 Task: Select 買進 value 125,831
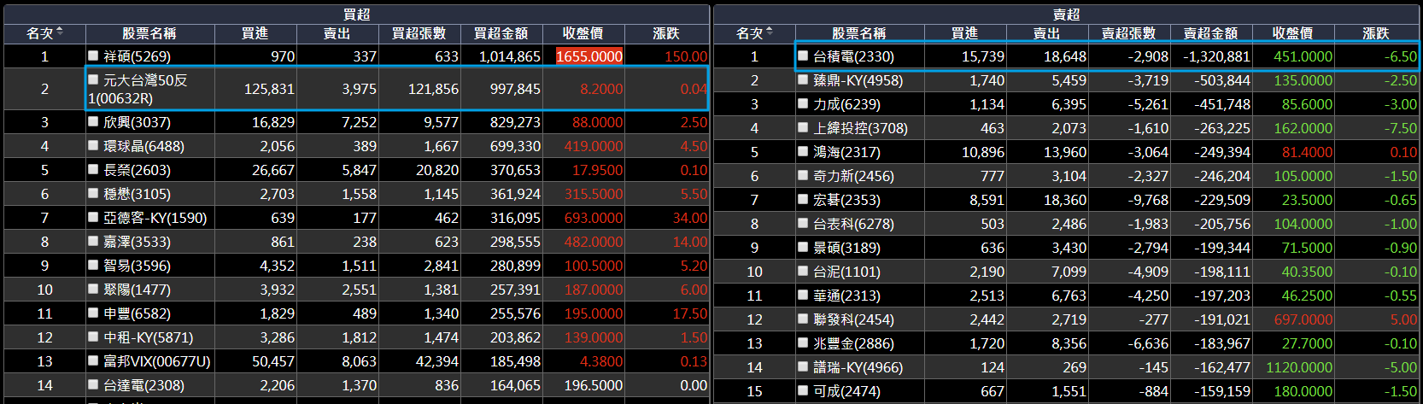pyautogui.click(x=269, y=89)
